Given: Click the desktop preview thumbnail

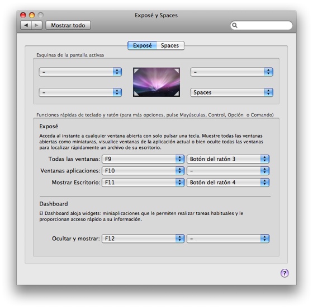Looking at the screenshot, I should (x=156, y=82).
